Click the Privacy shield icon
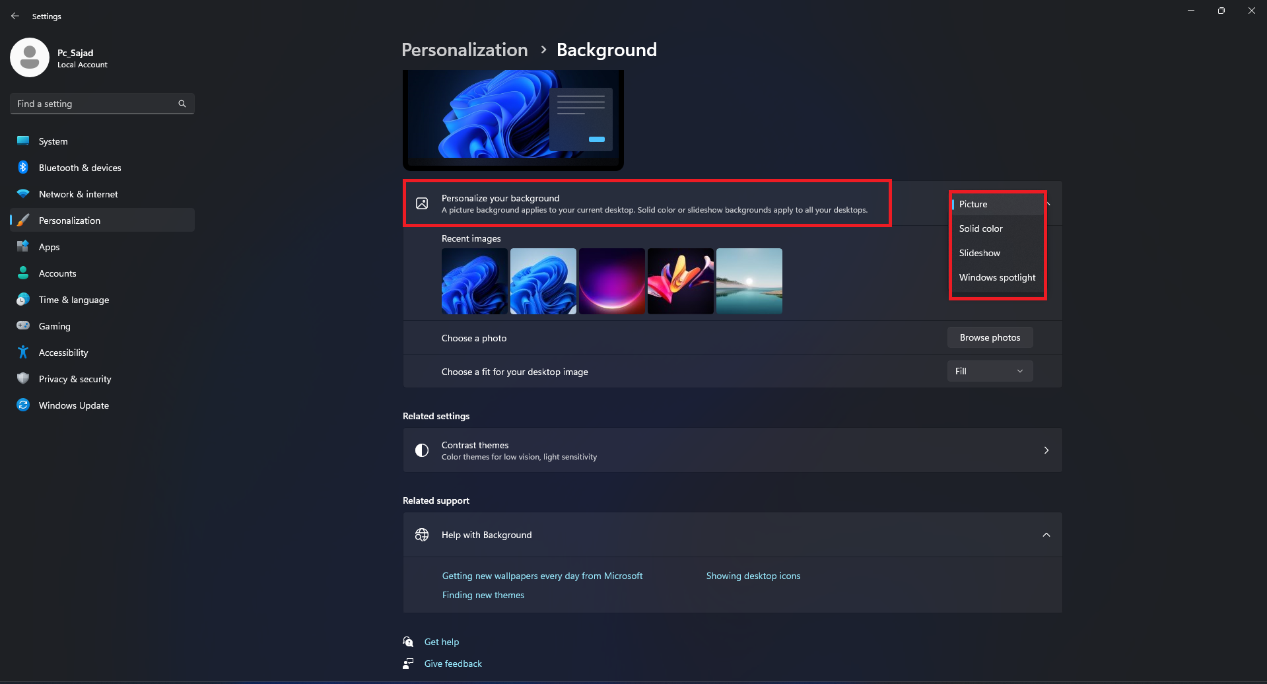 (x=23, y=378)
